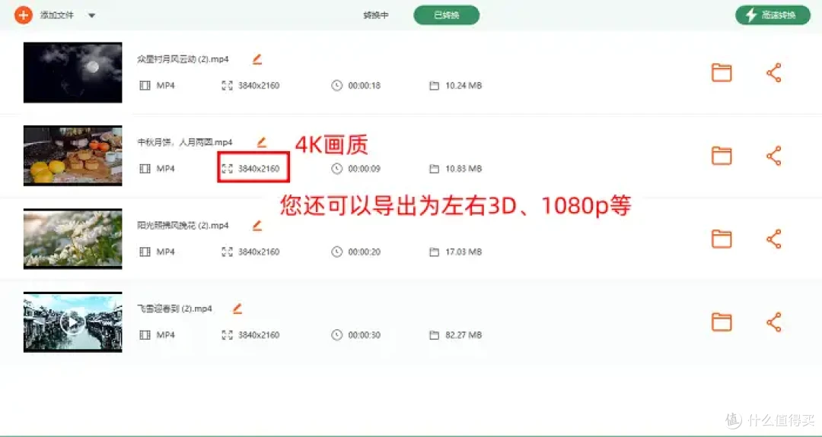Click the 00:00:09 duration value

coord(365,169)
